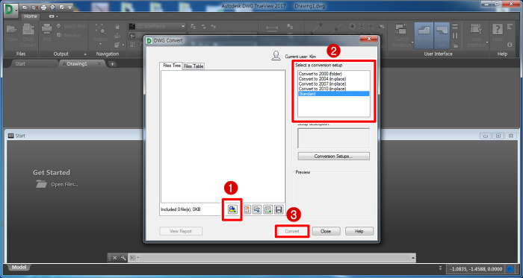The image size is (523, 278).
Task: Click Batch Plot in the Output panel
Action: [x=71, y=26]
